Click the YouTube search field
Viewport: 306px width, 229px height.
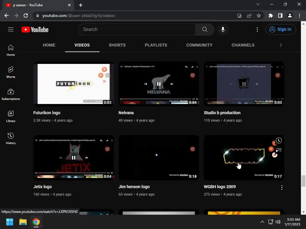tap(137, 30)
